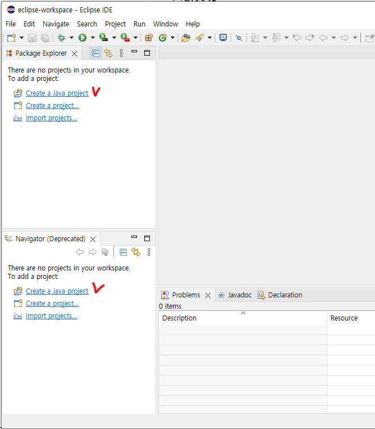Switch to the Problems tab

pyautogui.click(x=186, y=295)
